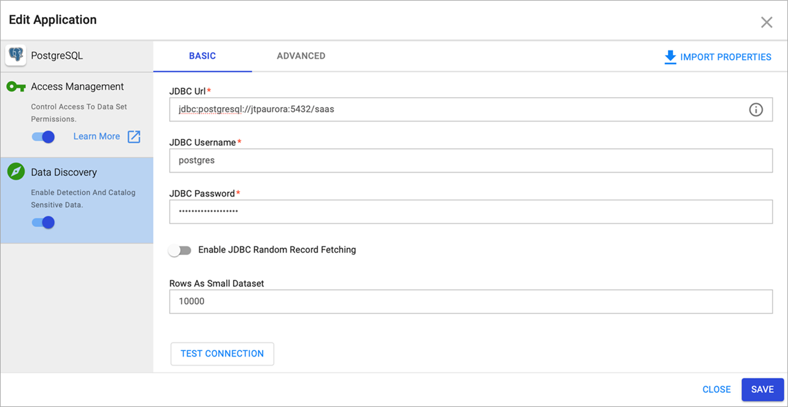Select the BASIC tab
The image size is (788, 407).
(202, 55)
